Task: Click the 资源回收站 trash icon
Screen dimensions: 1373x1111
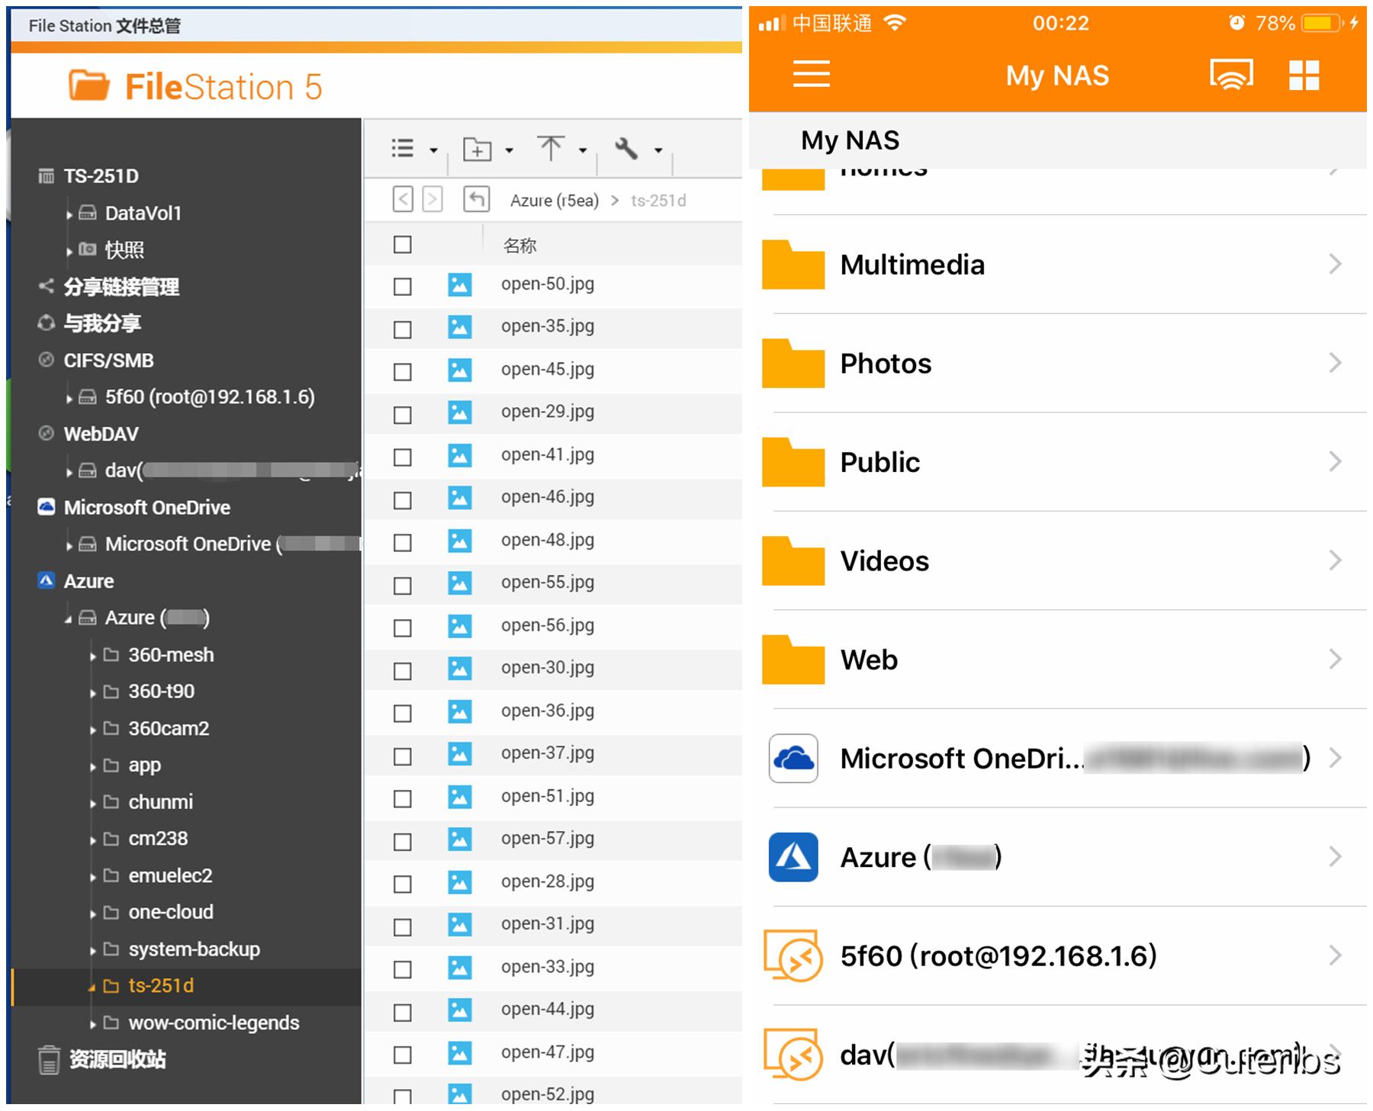Action: click(48, 1059)
